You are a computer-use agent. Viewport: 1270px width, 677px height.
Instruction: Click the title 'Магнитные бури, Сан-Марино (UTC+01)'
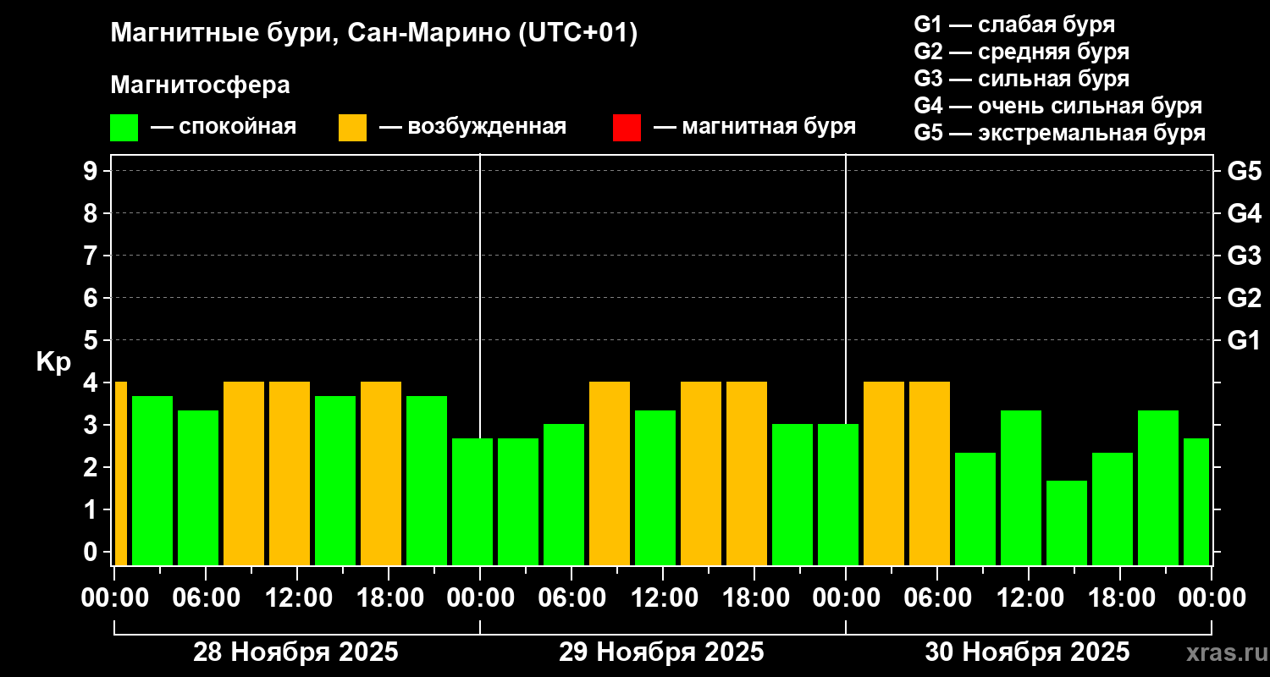coord(373,34)
